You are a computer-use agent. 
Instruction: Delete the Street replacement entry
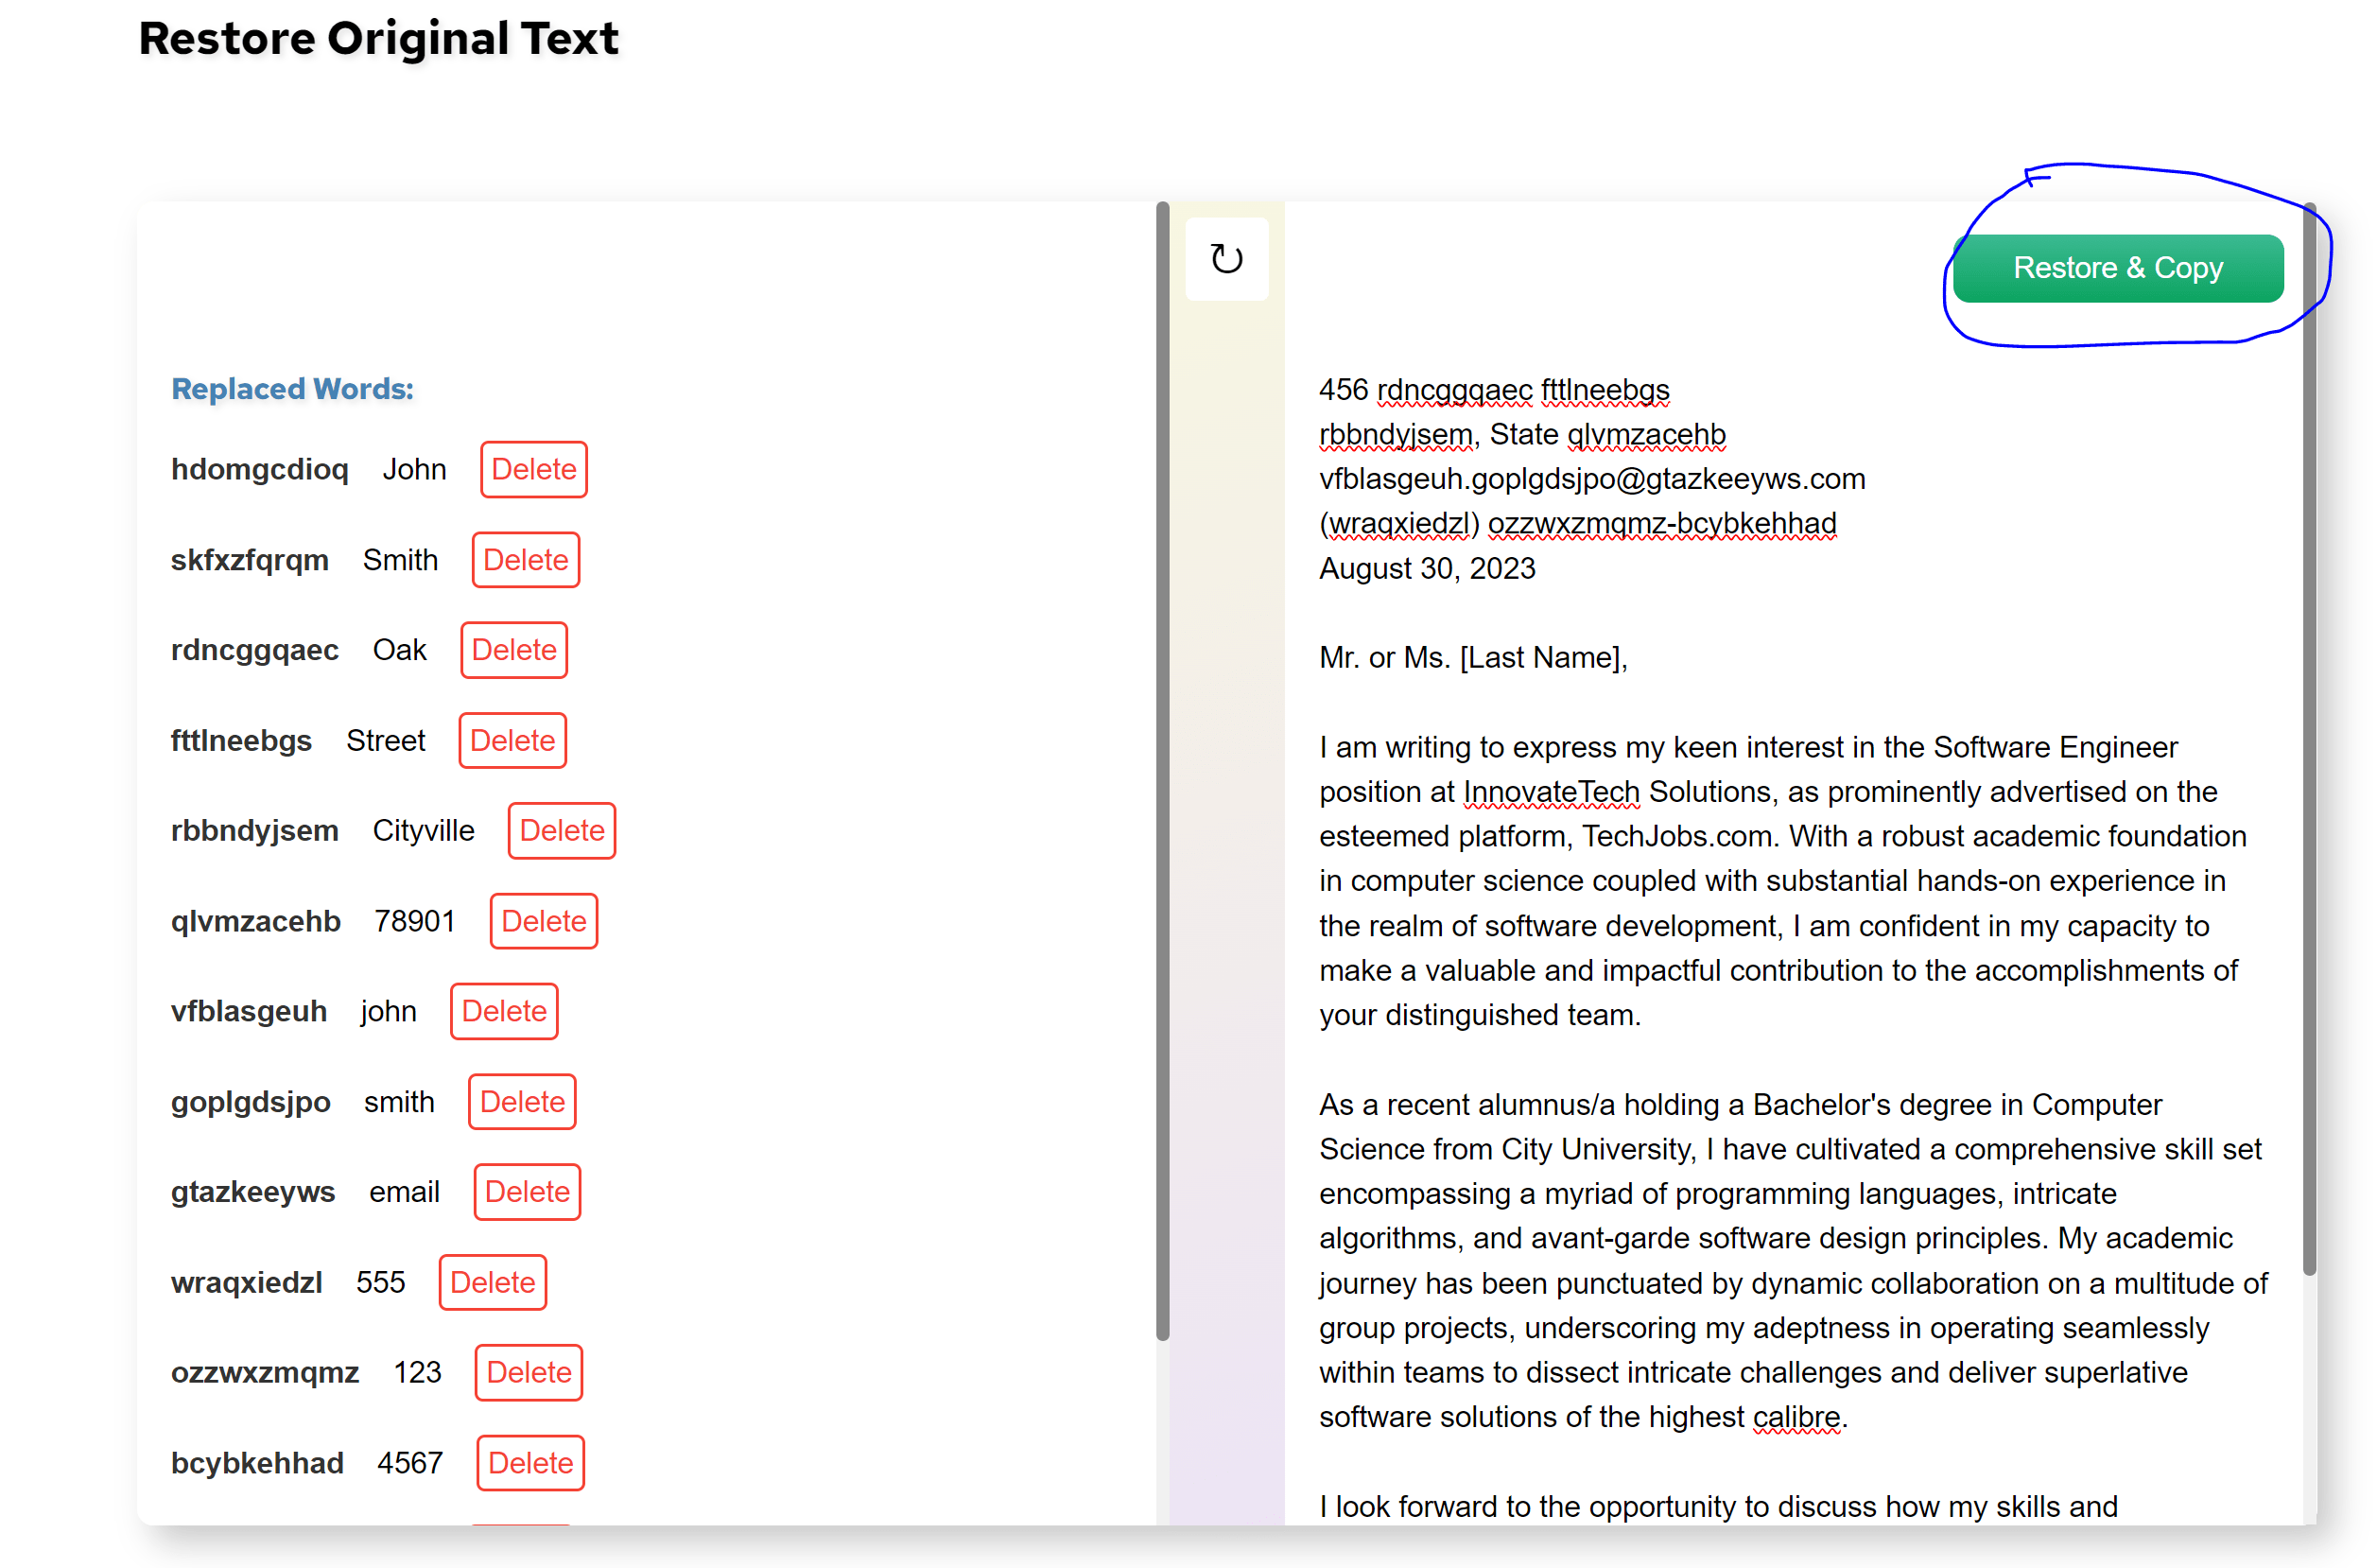click(x=512, y=740)
